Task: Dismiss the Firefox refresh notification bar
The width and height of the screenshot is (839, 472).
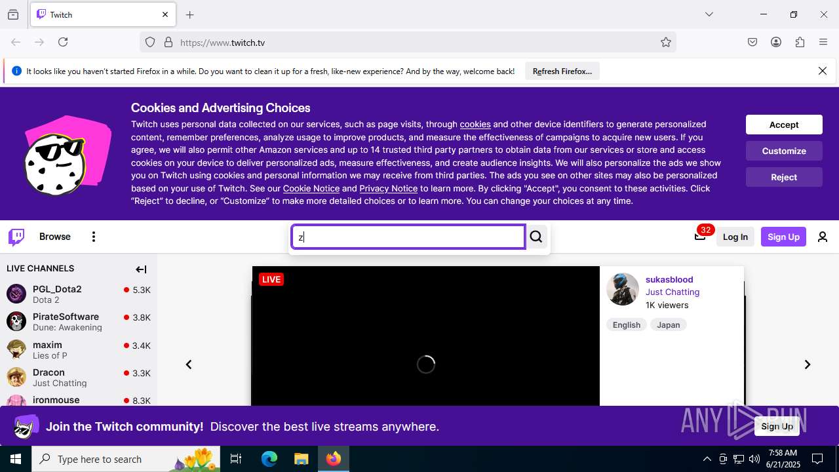Action: pos(823,71)
